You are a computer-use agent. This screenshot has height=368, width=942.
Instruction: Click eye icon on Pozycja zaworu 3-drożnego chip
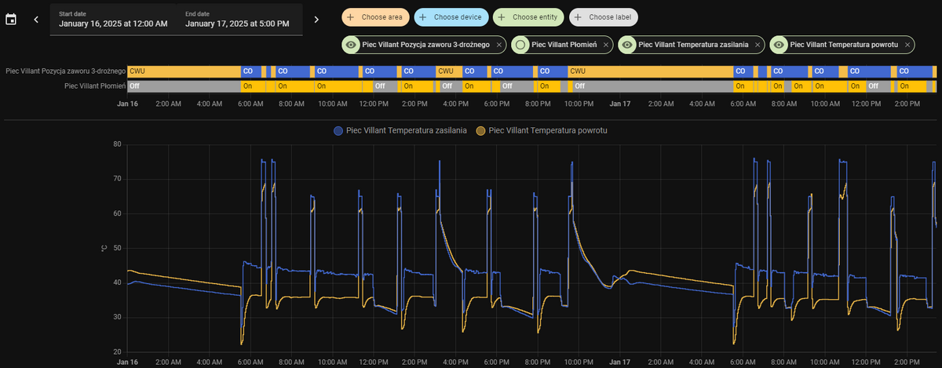tap(352, 46)
